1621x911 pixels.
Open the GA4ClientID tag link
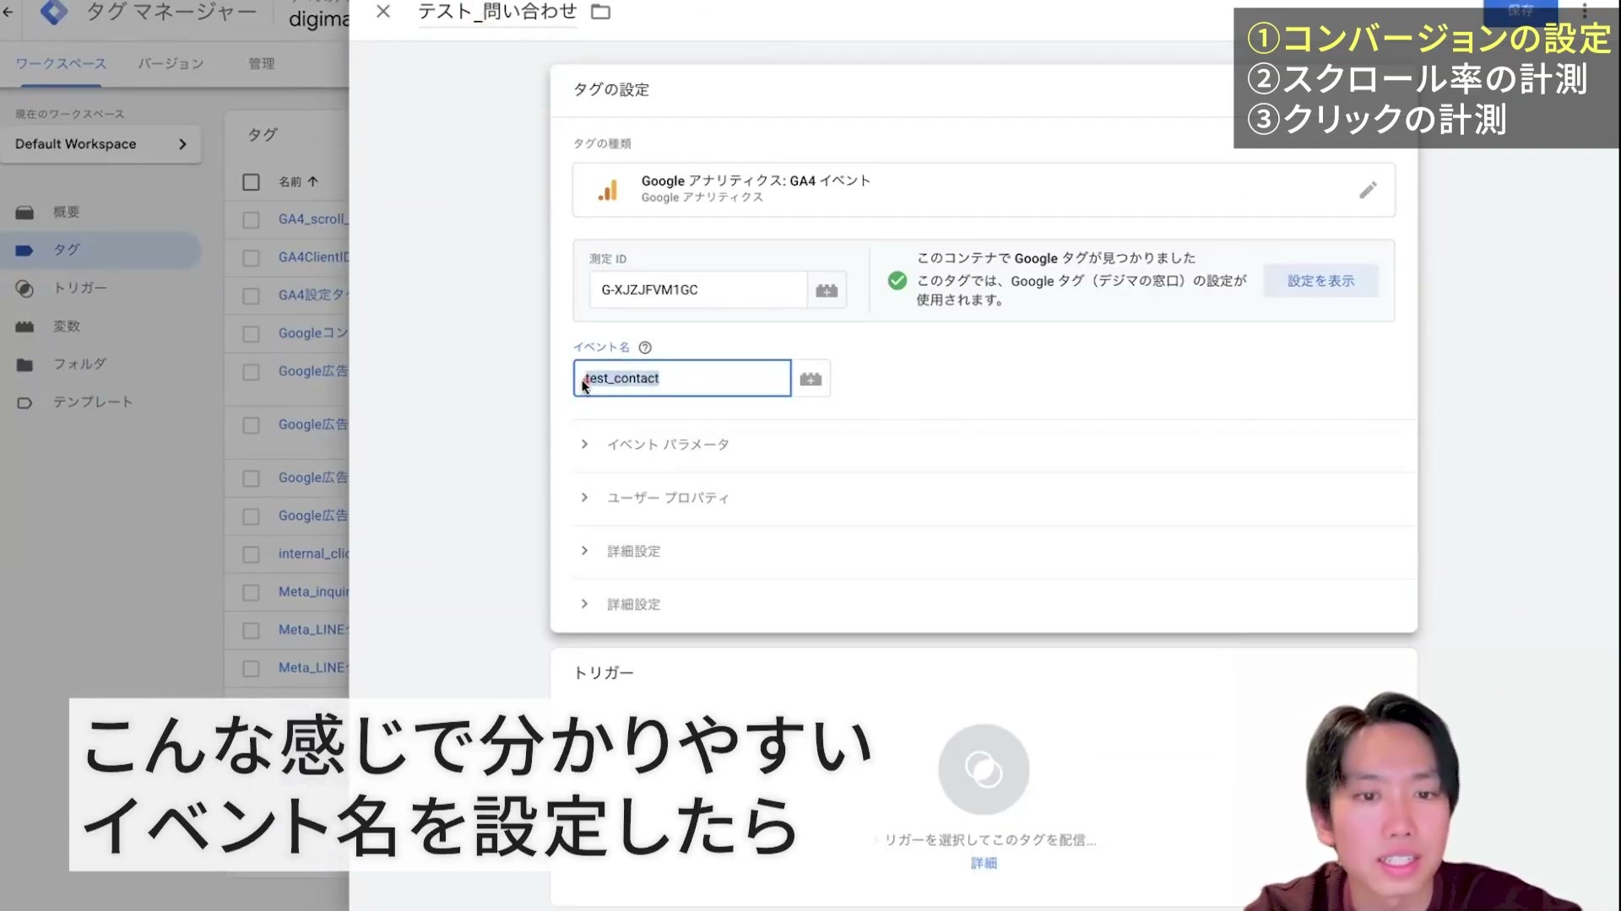click(x=313, y=257)
